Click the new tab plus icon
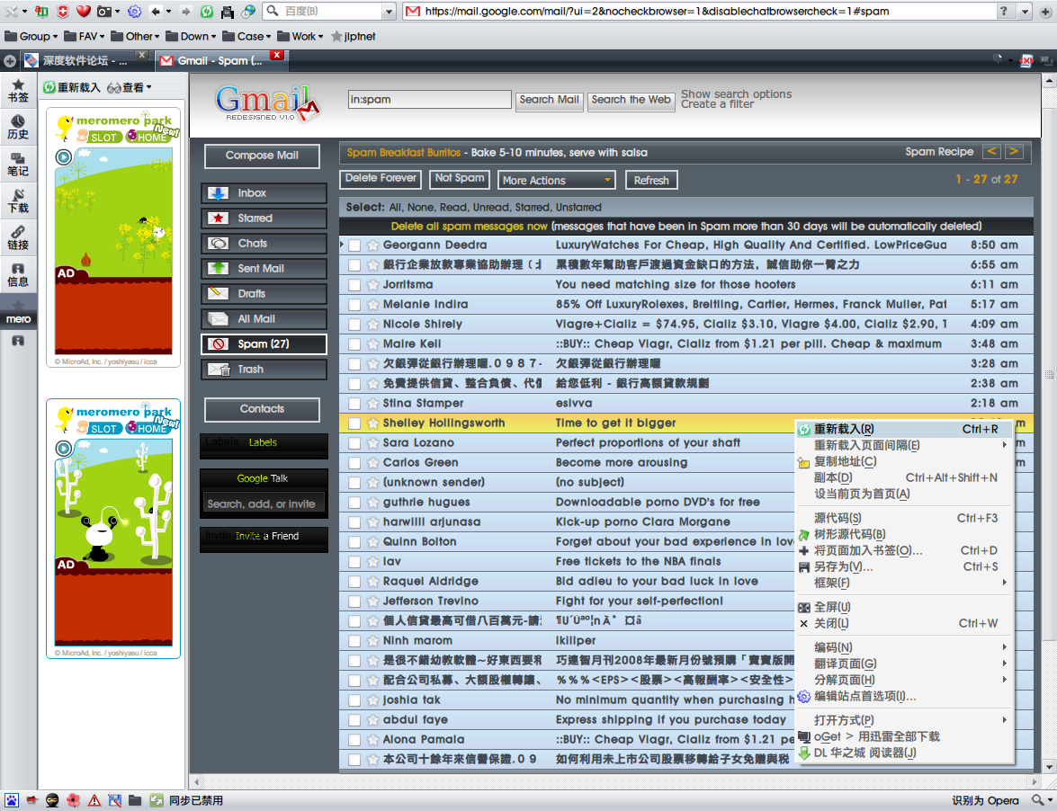This screenshot has width=1057, height=811. point(9,61)
